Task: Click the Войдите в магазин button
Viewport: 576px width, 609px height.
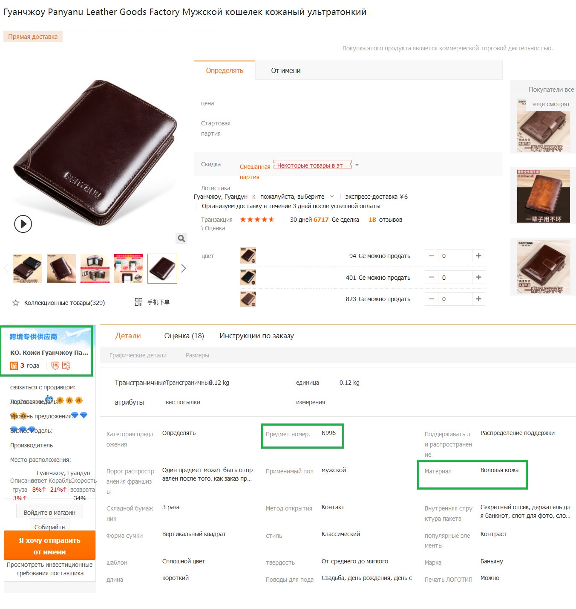Action: 50,512
